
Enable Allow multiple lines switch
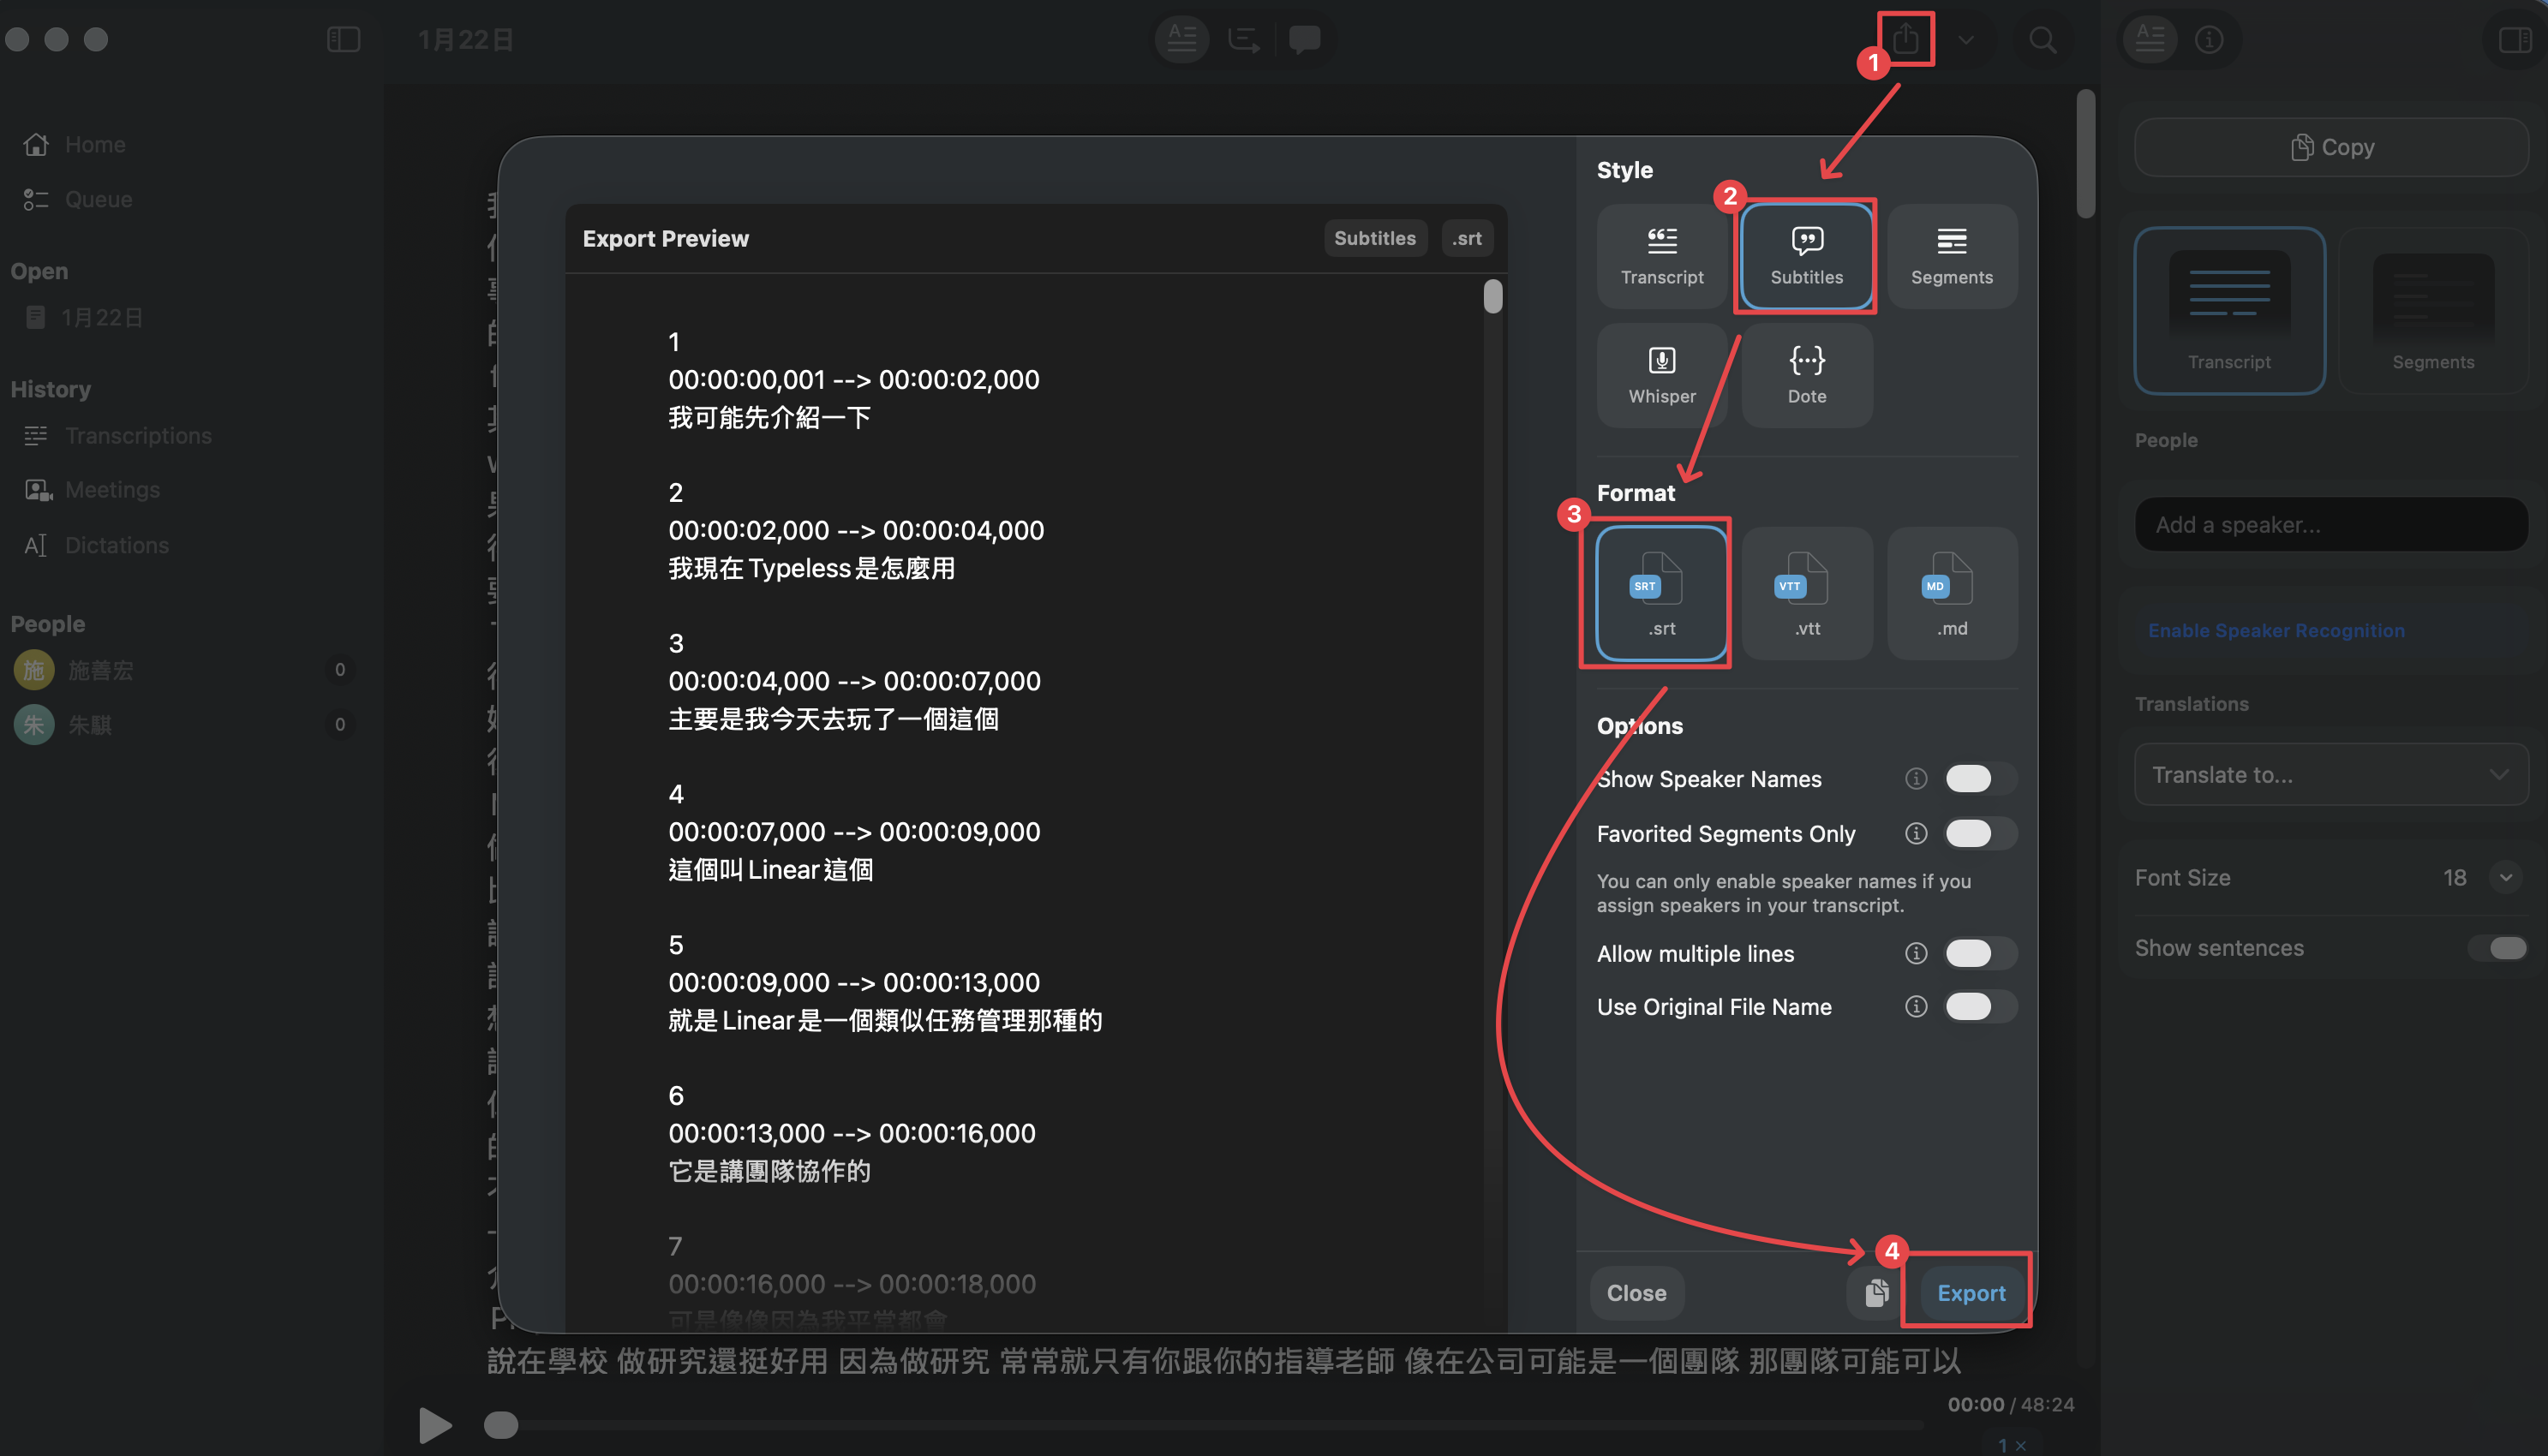(1978, 953)
